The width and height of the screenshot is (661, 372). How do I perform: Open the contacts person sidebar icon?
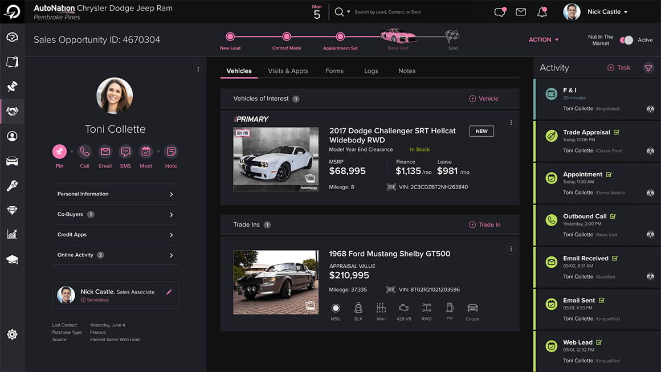point(12,136)
